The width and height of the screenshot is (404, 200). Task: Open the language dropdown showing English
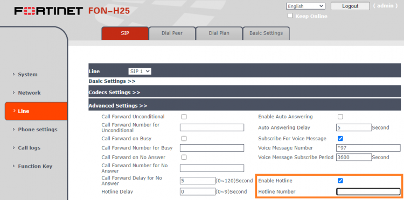(305, 6)
